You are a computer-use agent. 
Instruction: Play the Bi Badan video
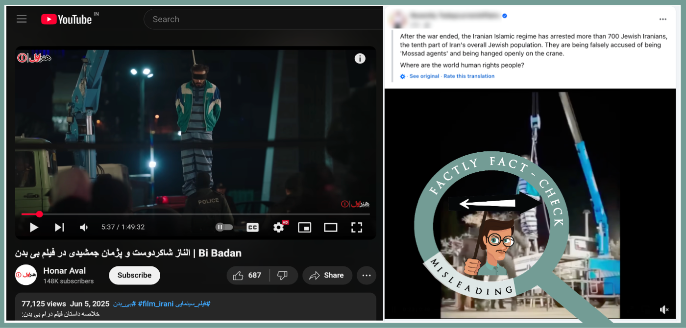(x=34, y=227)
